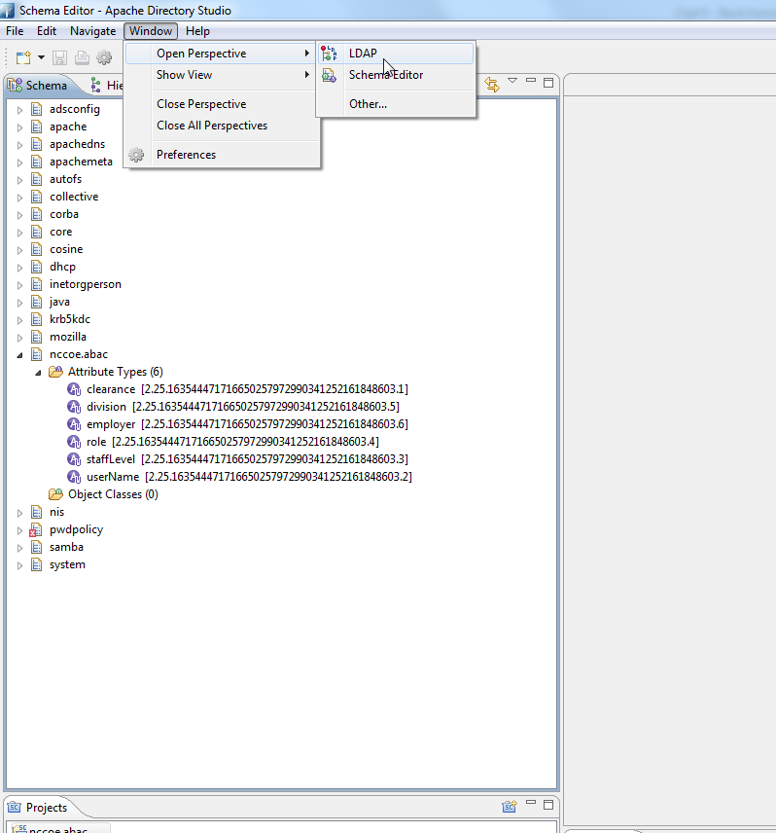Expand the collective schema node
The image size is (776, 833).
pyautogui.click(x=19, y=198)
